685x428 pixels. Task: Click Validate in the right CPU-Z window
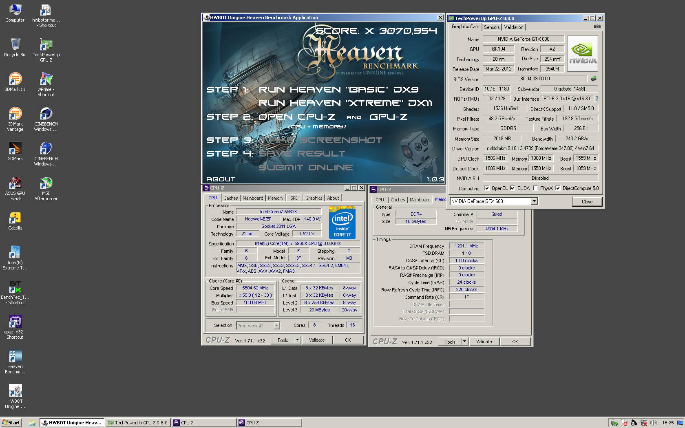tap(484, 342)
